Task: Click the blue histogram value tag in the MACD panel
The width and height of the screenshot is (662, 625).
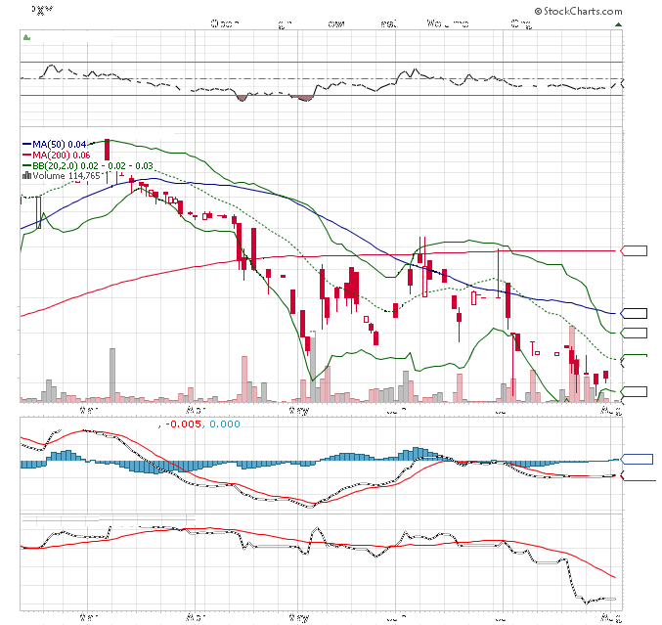Action: pos(638,459)
